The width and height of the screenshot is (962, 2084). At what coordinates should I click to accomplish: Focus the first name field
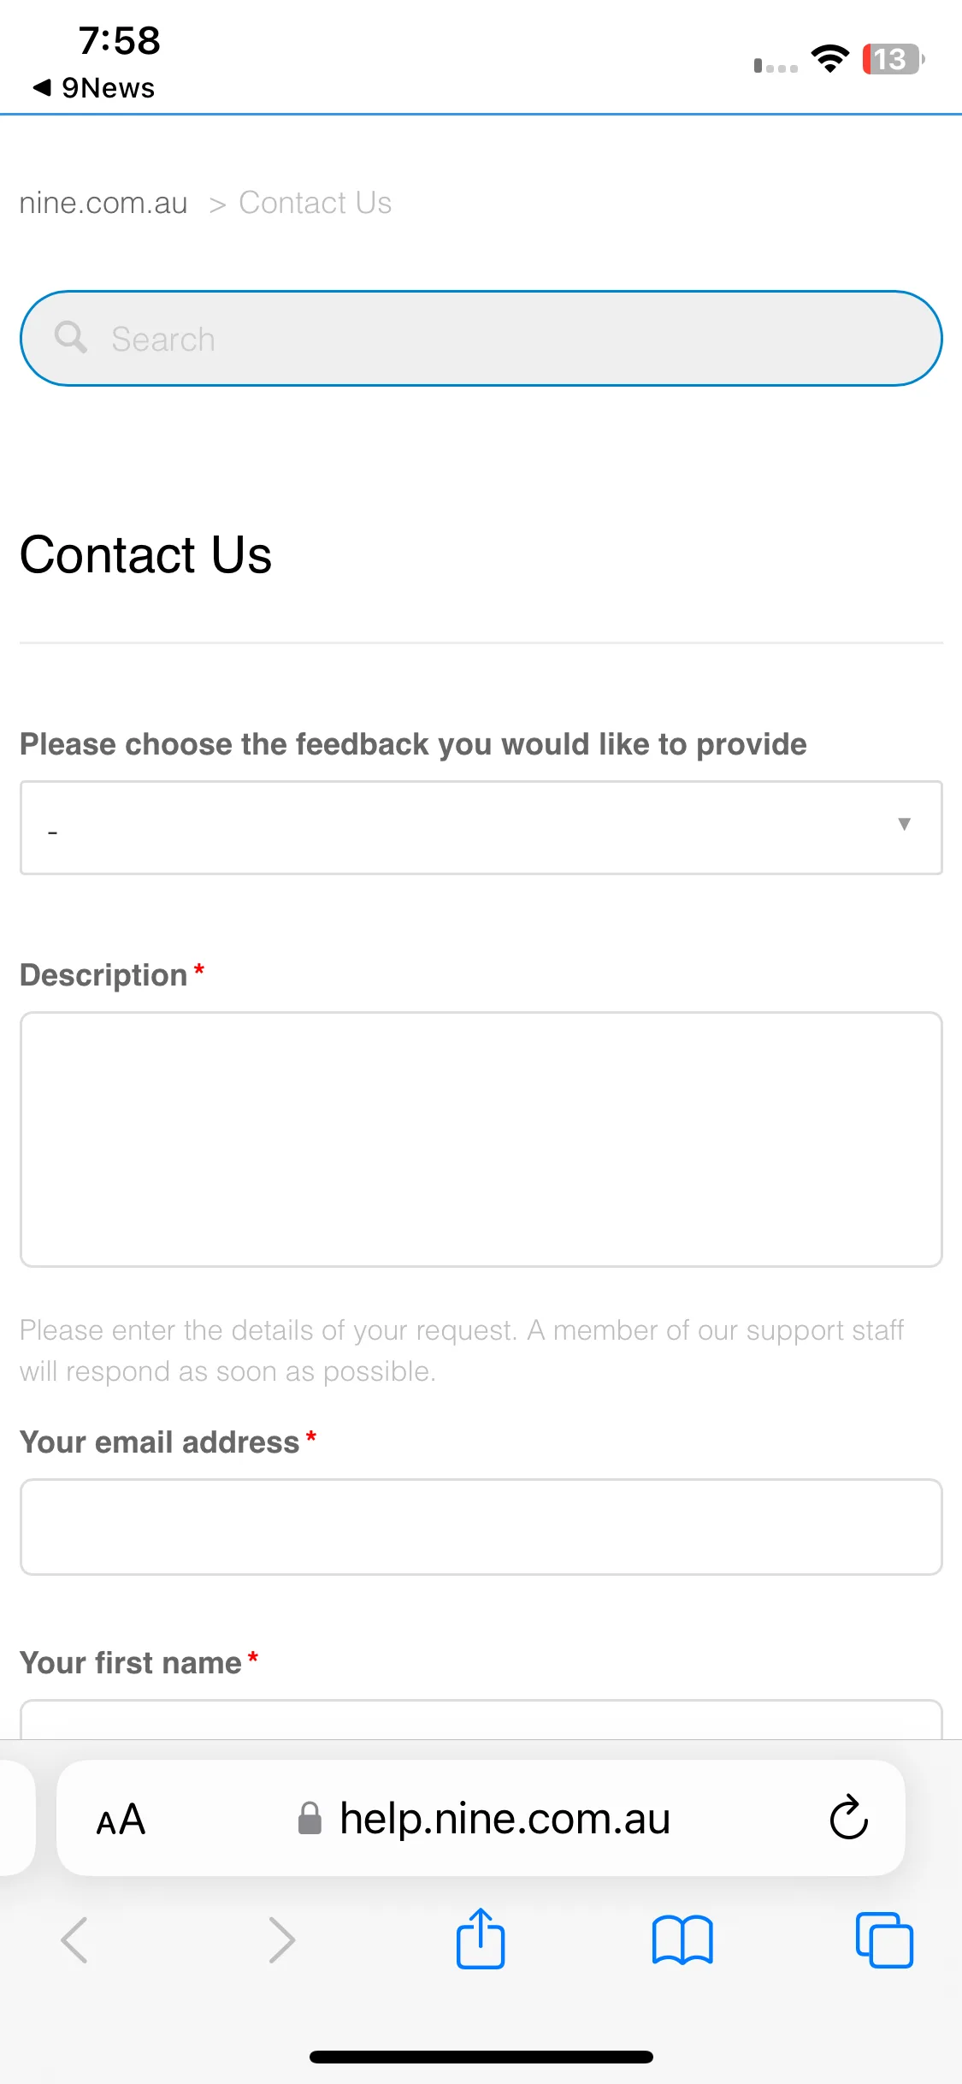(481, 1720)
